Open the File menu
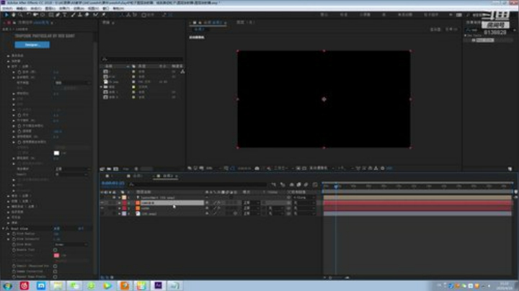 [x=7, y=9]
